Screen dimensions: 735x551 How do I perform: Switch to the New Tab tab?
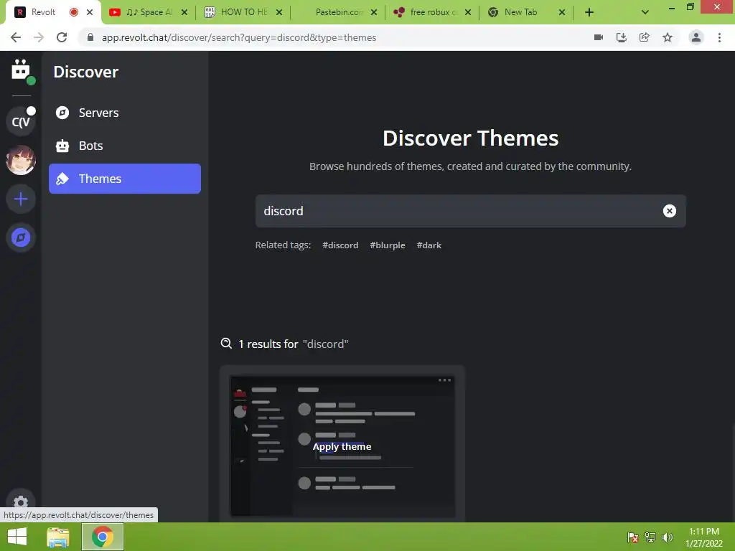tap(520, 12)
